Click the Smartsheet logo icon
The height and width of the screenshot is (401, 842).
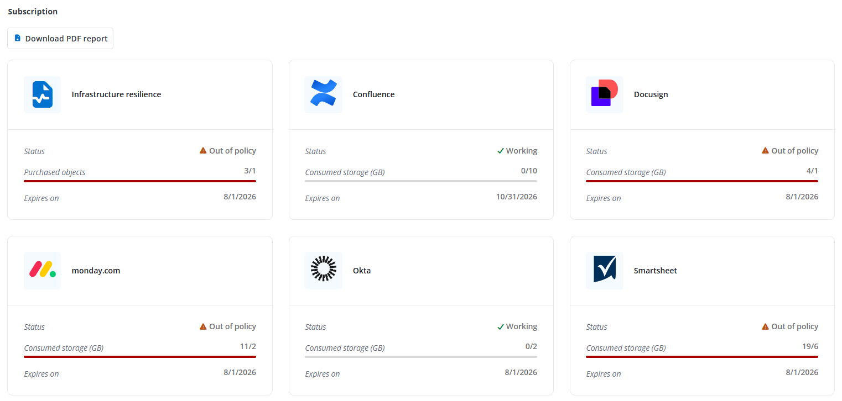point(604,270)
